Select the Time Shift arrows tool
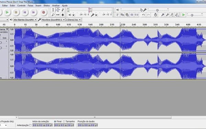Image resolution: width=206 pixels, height=129 pixels. [x=58, y=15]
